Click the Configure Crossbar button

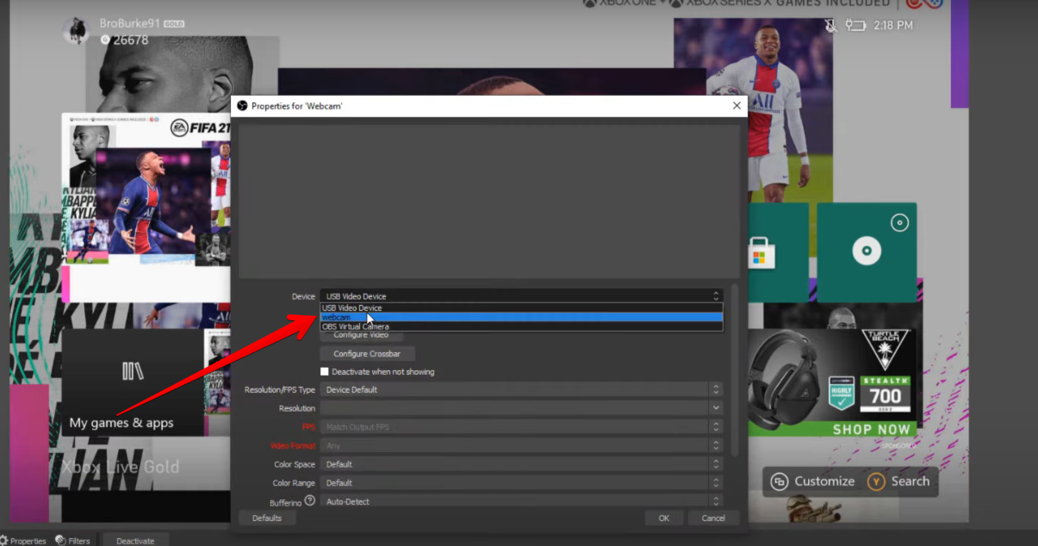pos(367,354)
